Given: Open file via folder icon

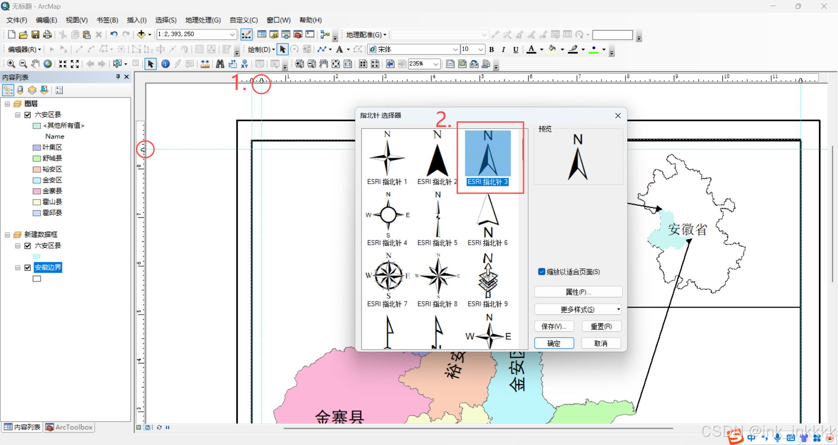Looking at the screenshot, I should [24, 34].
